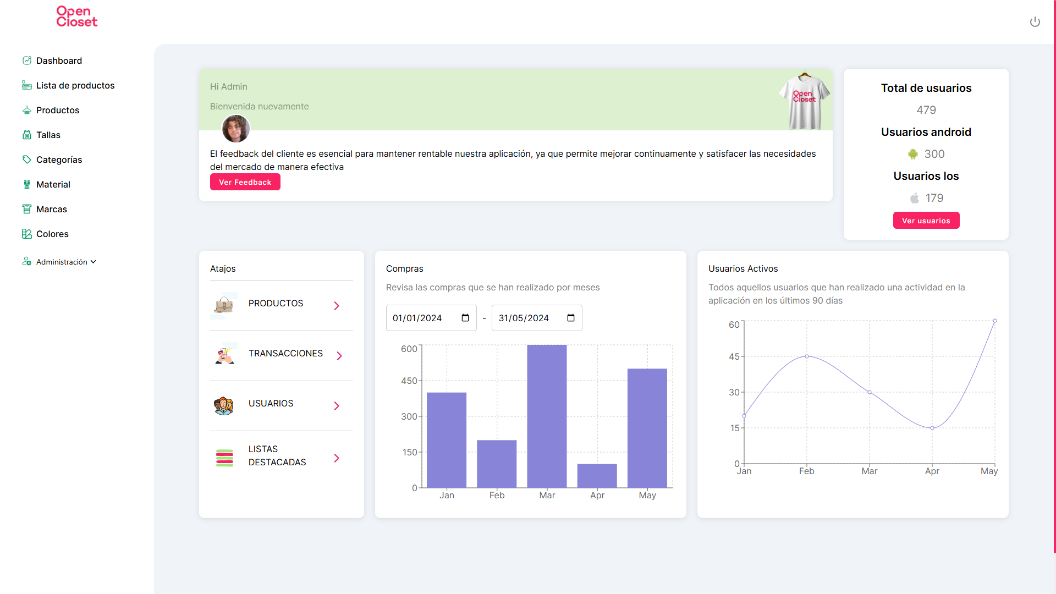Go to Lista de productos menu
Viewport: 1056px width, 594px height.
coord(75,85)
